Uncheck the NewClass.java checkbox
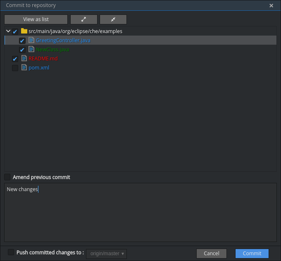This screenshot has height=261, width=281. click(22, 50)
